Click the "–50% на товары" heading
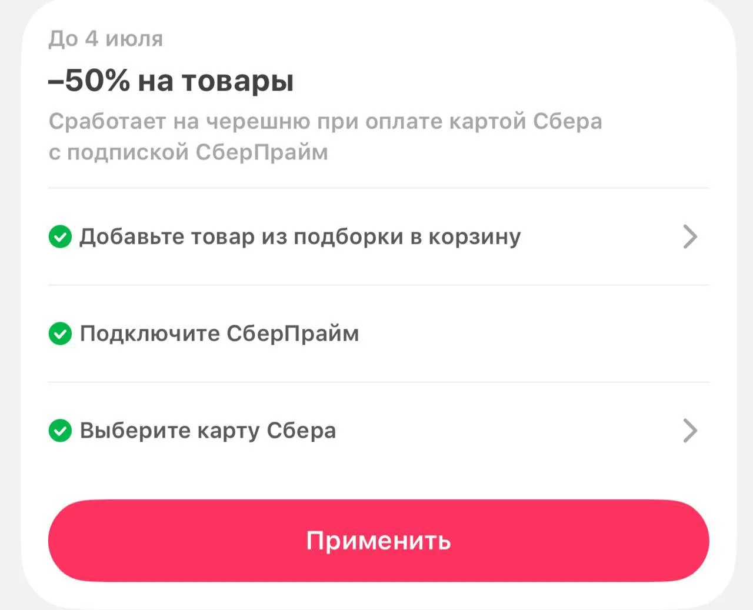753x610 pixels. tap(171, 81)
